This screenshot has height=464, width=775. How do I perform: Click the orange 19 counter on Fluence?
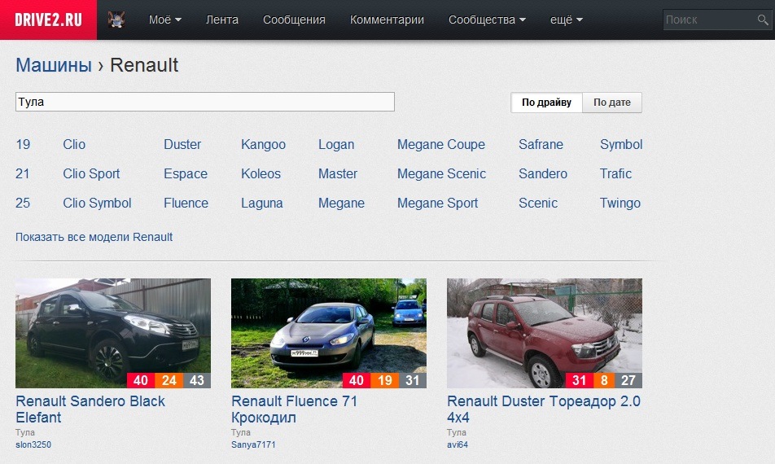point(384,380)
